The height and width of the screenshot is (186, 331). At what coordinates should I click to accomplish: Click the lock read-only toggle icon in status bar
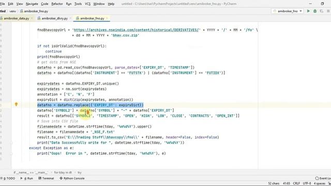(x=329, y=183)
